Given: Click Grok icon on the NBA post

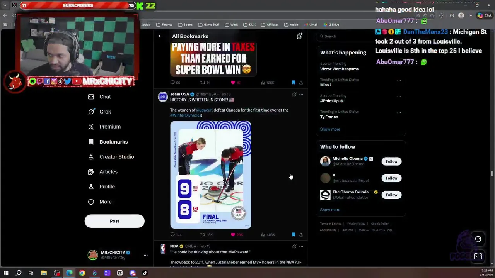Looking at the screenshot, I should 294,246.
